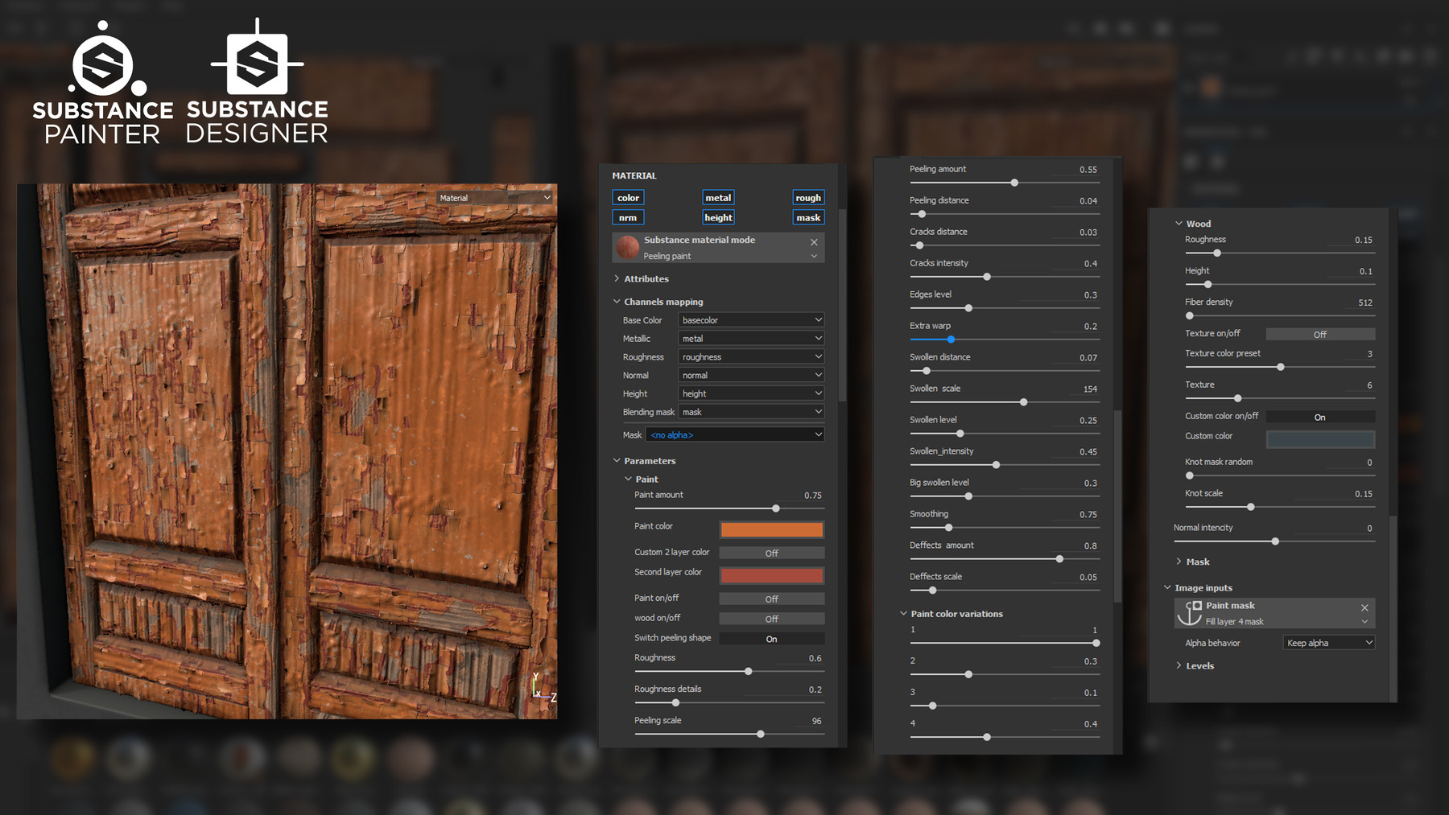Click the Paint amount slider handle
The width and height of the screenshot is (1449, 815).
coord(776,508)
